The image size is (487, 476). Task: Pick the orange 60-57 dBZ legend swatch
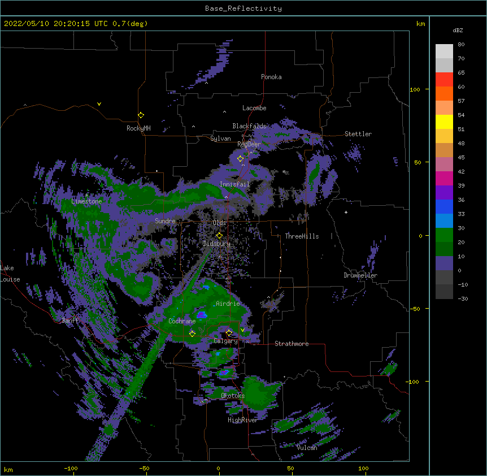coord(444,93)
